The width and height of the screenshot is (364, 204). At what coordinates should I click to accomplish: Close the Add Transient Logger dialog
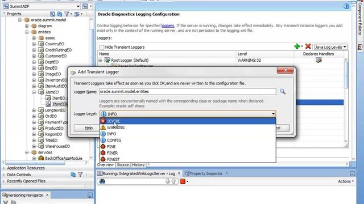click(286, 70)
